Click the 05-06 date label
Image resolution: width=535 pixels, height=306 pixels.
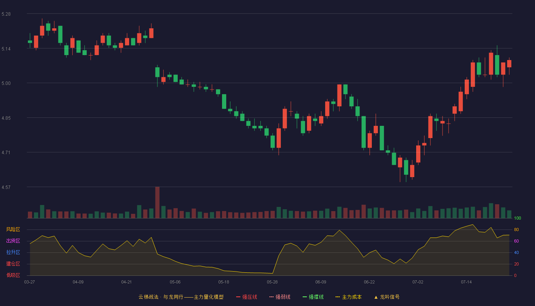[175, 282]
